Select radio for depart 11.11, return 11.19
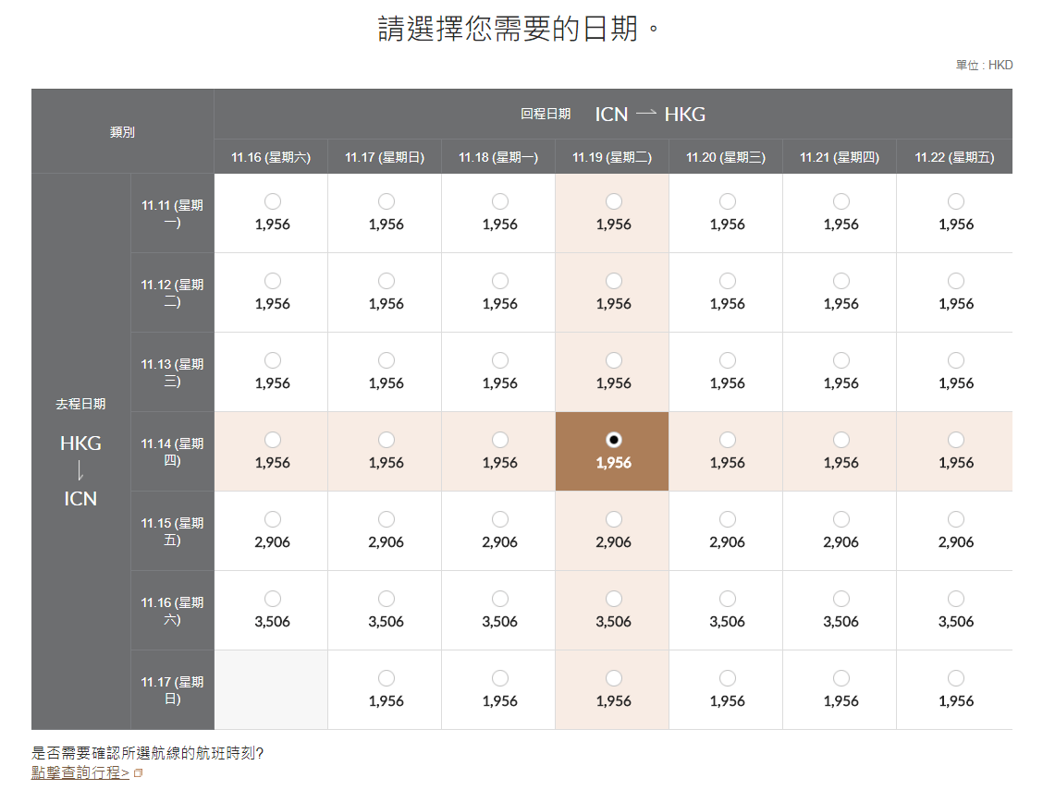Image resolution: width=1043 pixels, height=802 pixels. [x=614, y=201]
